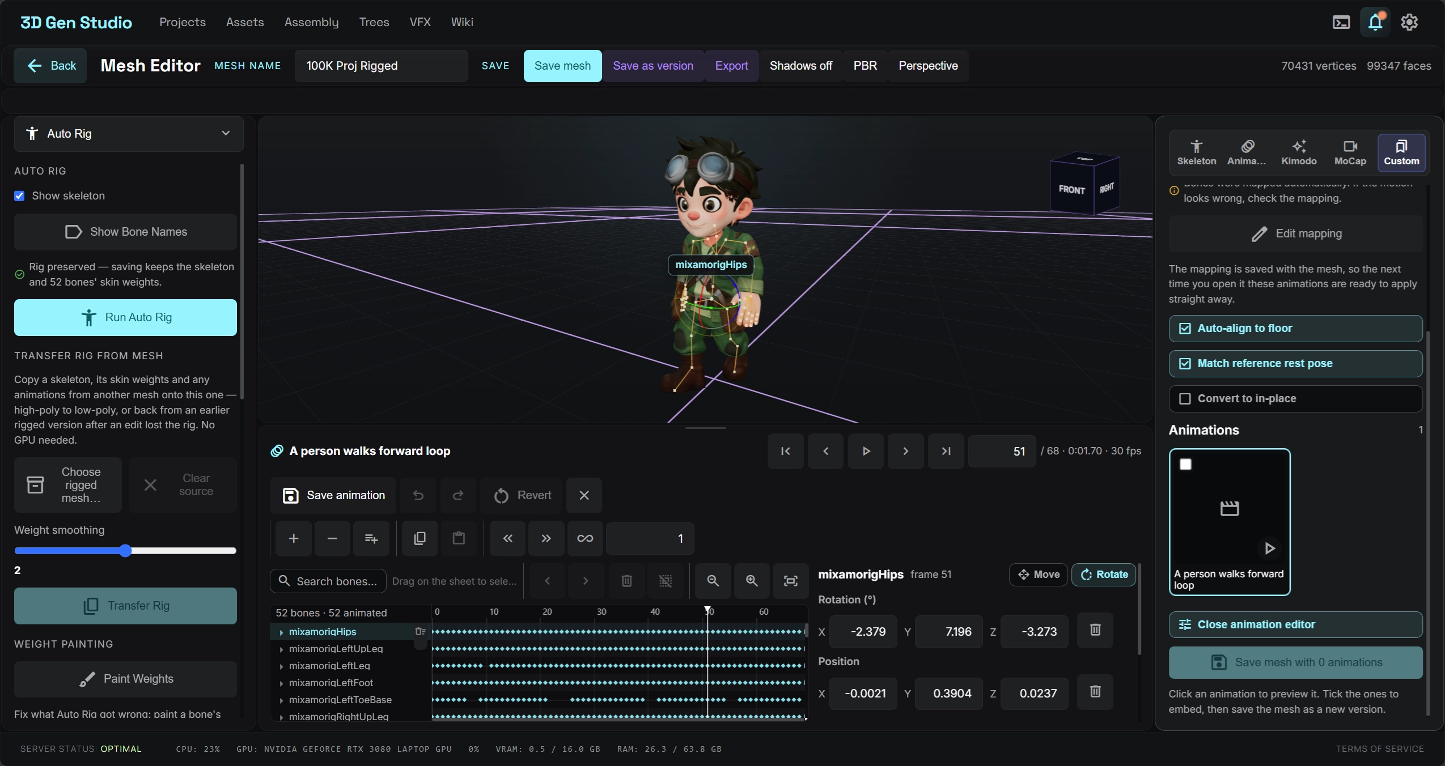Click the Run Auto Rig button
This screenshot has width=1445, height=766.
coord(125,318)
